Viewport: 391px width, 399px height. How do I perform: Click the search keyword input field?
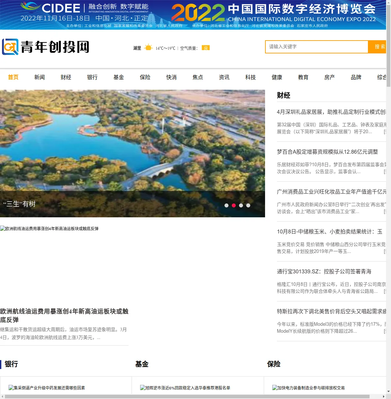pyautogui.click(x=317, y=47)
